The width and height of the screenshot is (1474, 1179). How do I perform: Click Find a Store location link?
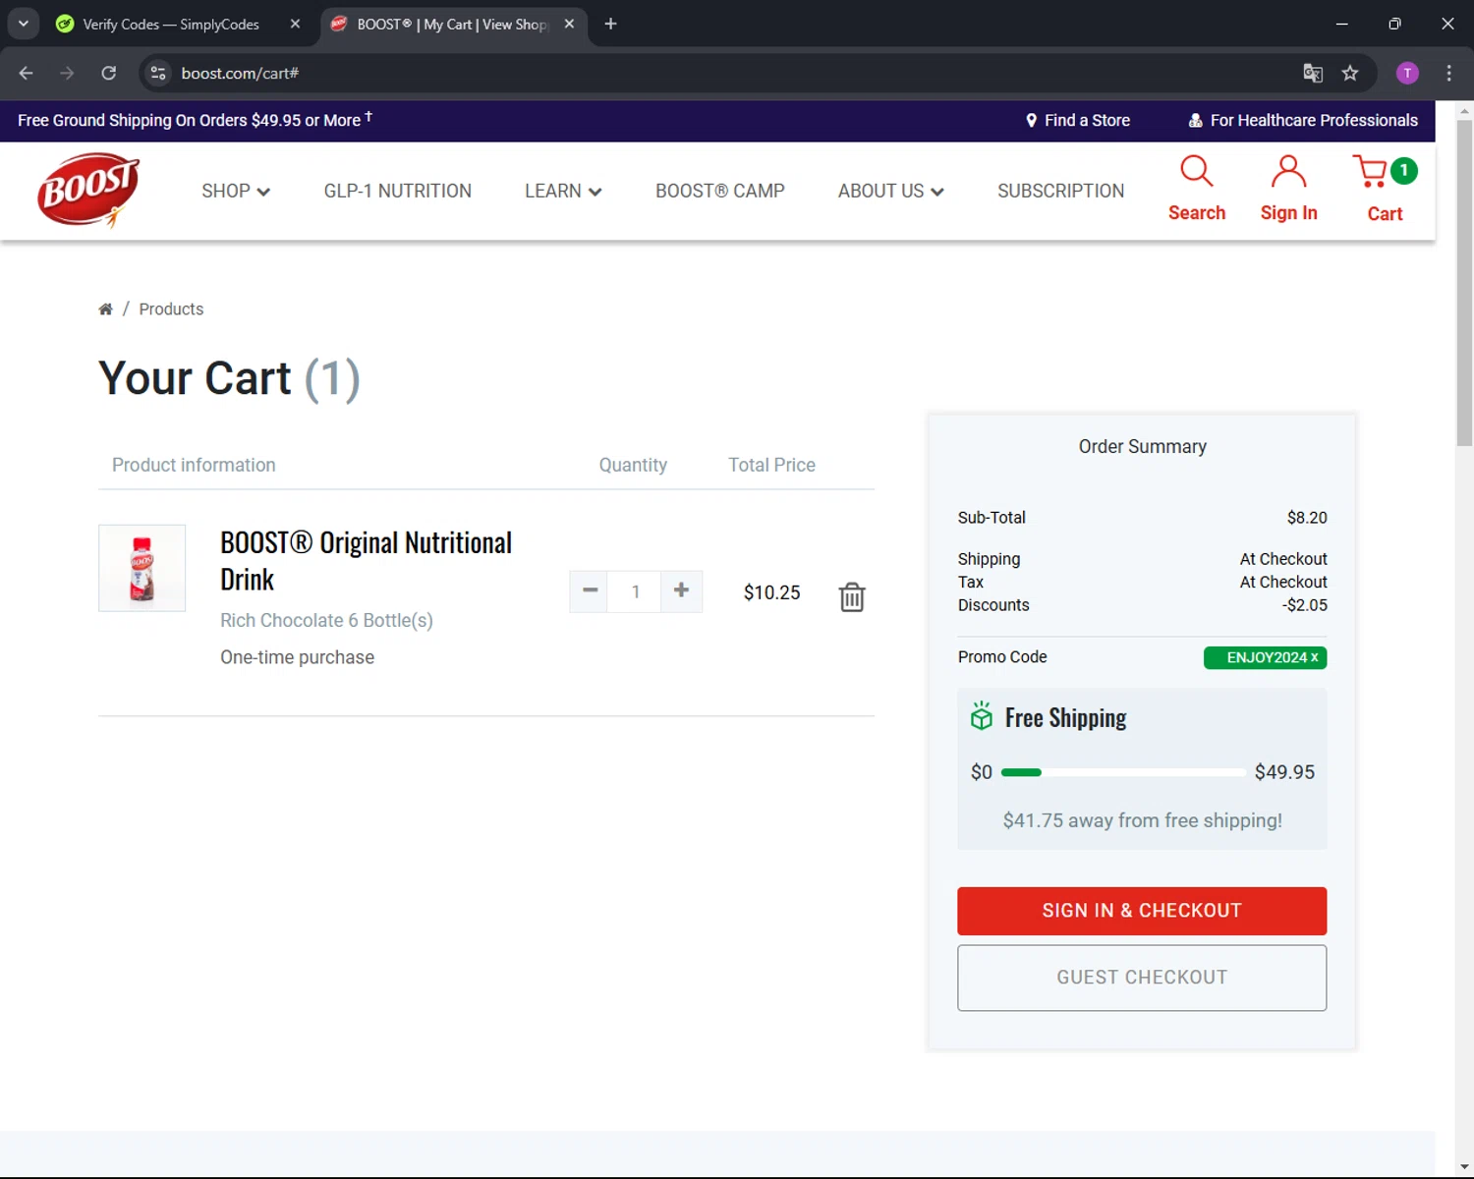coord(1078,120)
